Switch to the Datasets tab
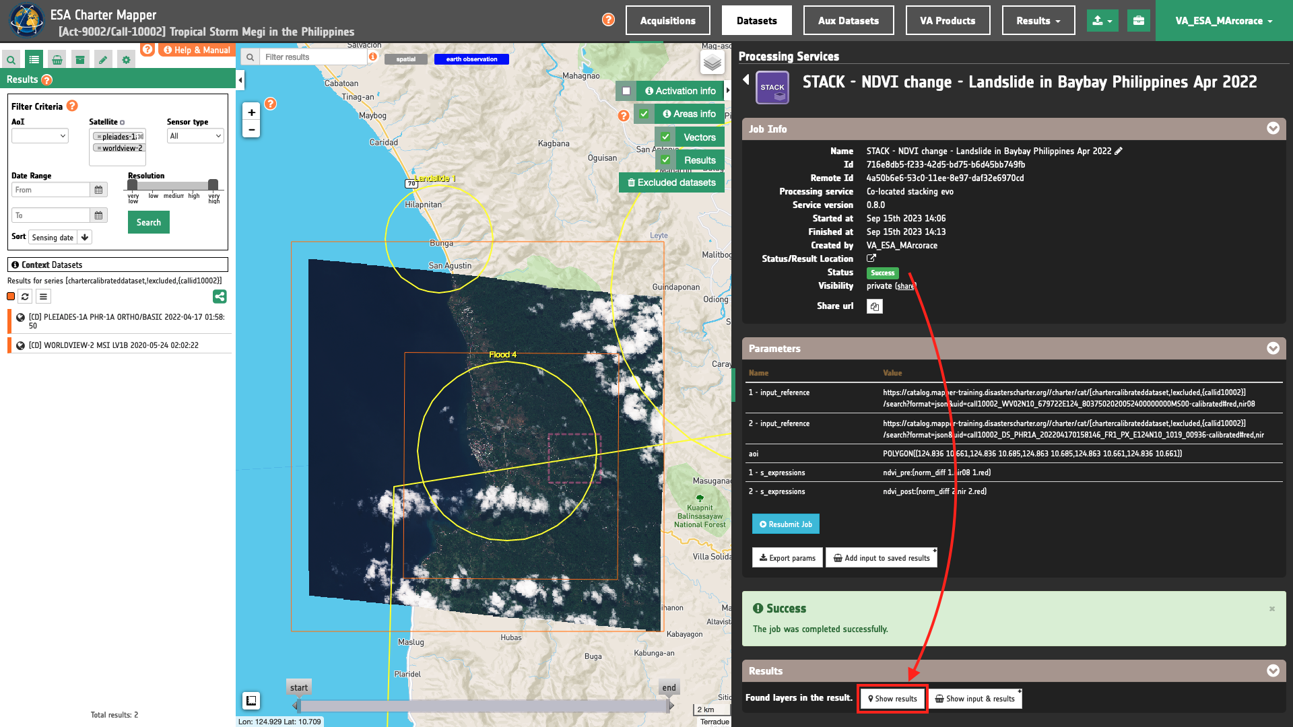The height and width of the screenshot is (727, 1293). pos(756,21)
